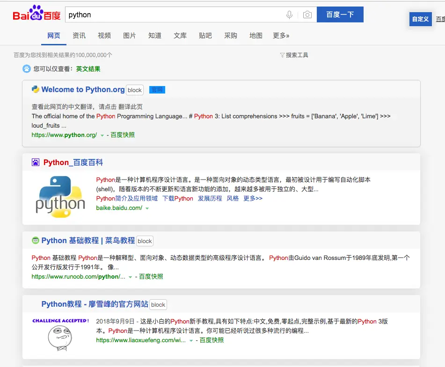Click the 百度一下 search button

[x=340, y=14]
